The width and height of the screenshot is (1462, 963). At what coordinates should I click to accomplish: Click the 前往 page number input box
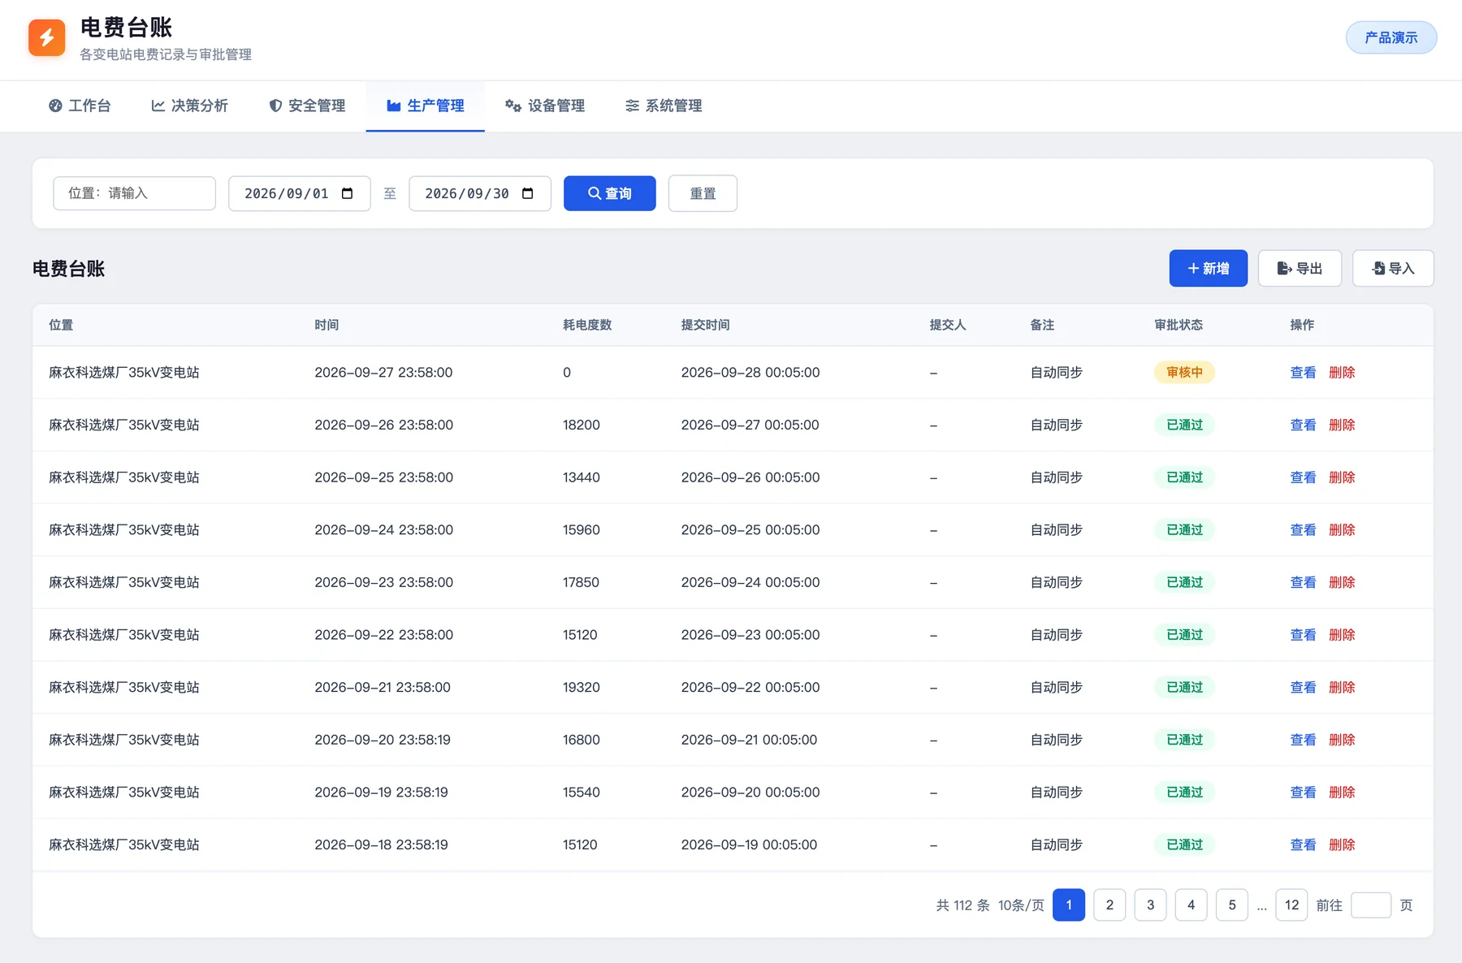pyautogui.click(x=1371, y=905)
